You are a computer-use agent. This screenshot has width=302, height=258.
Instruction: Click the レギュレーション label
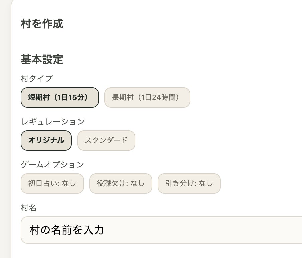(53, 122)
